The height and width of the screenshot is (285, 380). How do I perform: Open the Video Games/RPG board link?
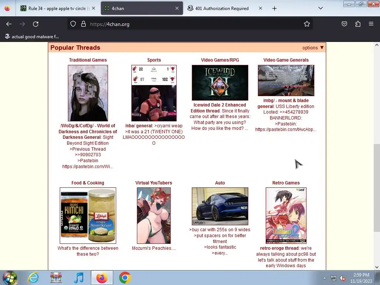220,60
